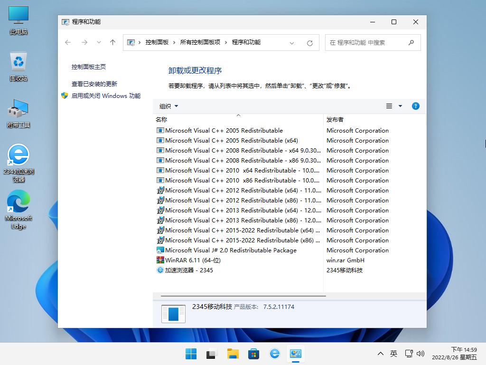Select Visual C++ 2015-2022 Redistributable (x64) entry
The image size is (486, 365).
(239, 230)
